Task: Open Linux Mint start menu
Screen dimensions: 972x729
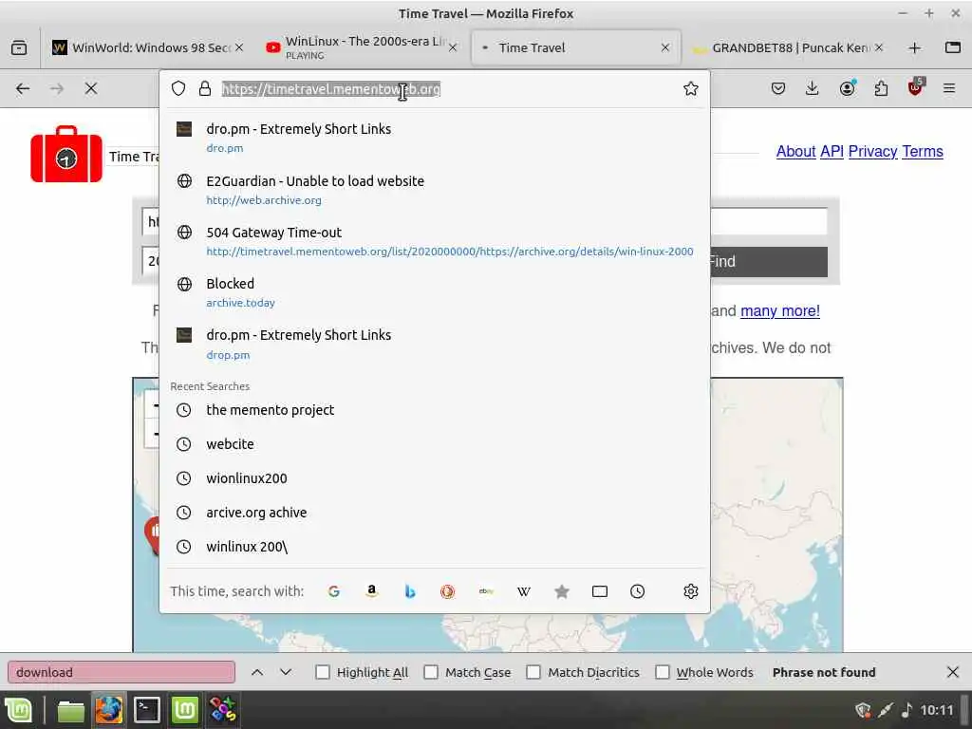Action: [18, 710]
